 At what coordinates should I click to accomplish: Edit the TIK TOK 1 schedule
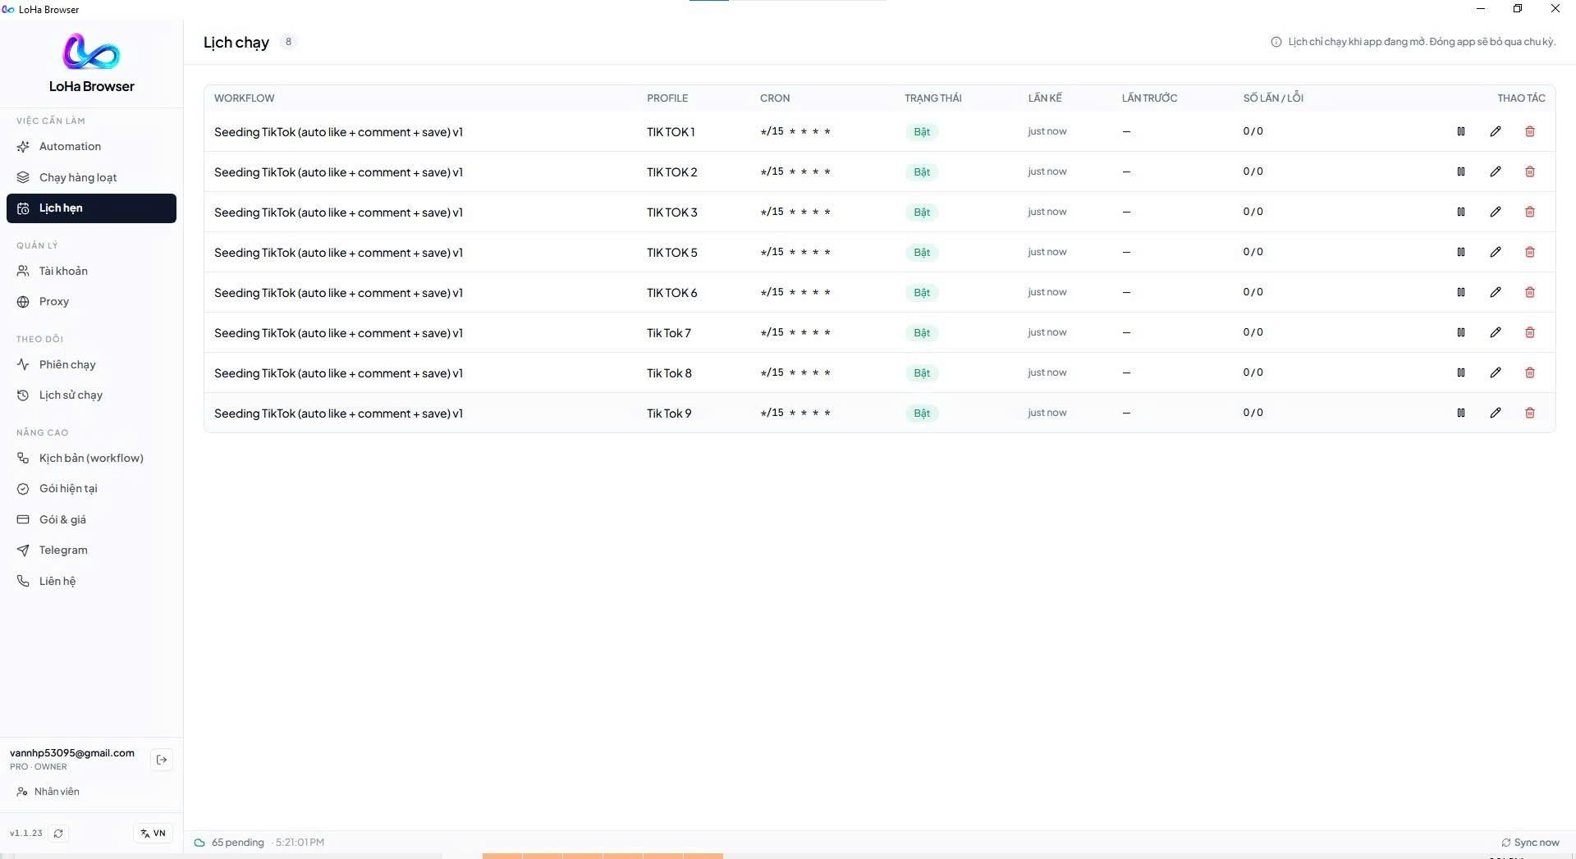point(1496,131)
